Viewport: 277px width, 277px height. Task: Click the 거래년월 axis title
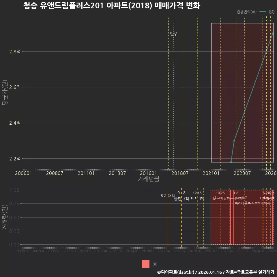coord(148,179)
